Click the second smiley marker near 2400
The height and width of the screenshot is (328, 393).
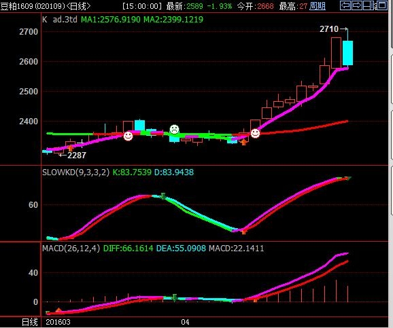click(255, 133)
